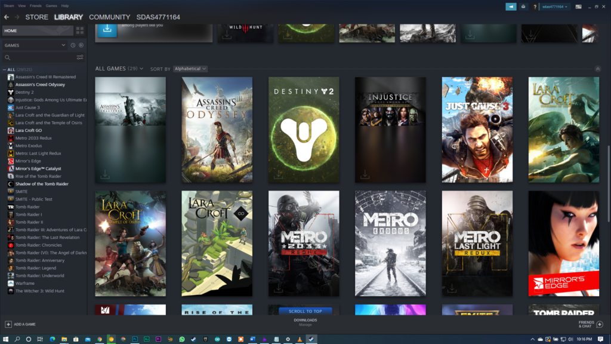Collapse the All Games section arrow
This screenshot has width=611, height=344.
pos(598,69)
